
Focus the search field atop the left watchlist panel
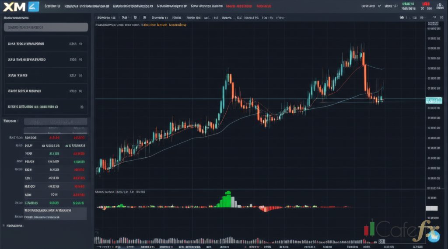point(46,28)
